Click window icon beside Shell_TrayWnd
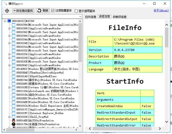 click(x=14, y=117)
